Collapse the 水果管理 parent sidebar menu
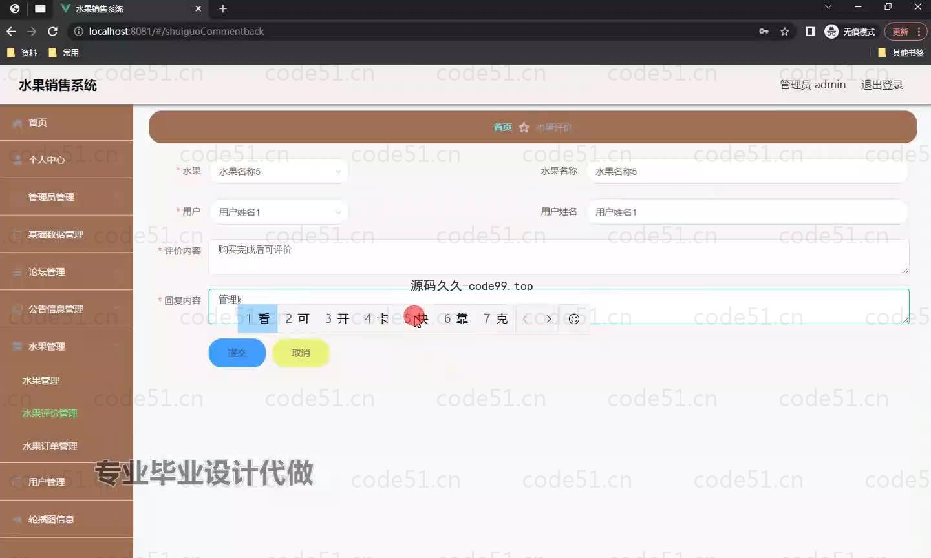 pos(67,346)
